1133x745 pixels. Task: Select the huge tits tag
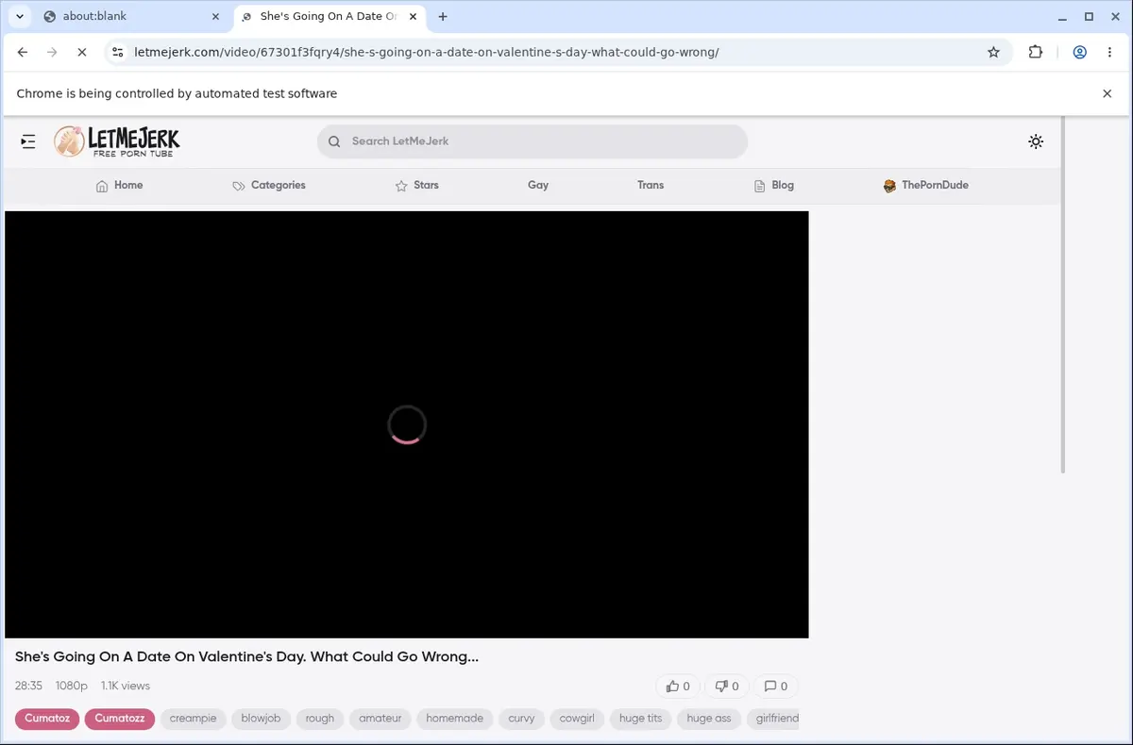(x=640, y=719)
